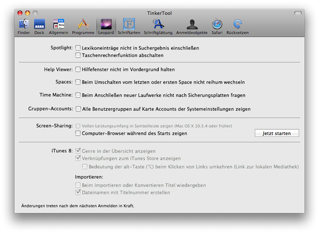The height and width of the screenshot is (233, 319).
Task: Open the Anmeldeobjekte pane
Action: click(192, 26)
